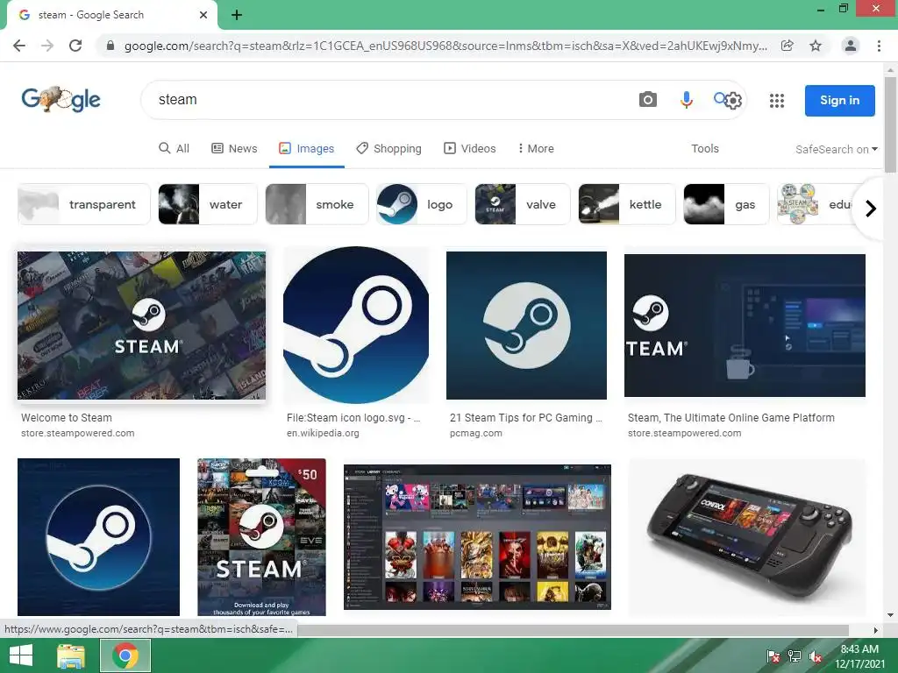The image size is (898, 673).
Task: Expand the More search options menu
Action: click(x=536, y=148)
